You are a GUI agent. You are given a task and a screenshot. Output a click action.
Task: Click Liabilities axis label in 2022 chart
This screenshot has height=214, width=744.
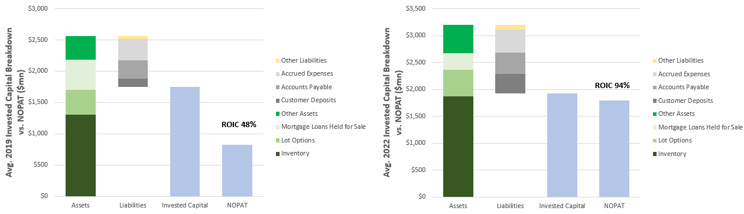point(510,206)
